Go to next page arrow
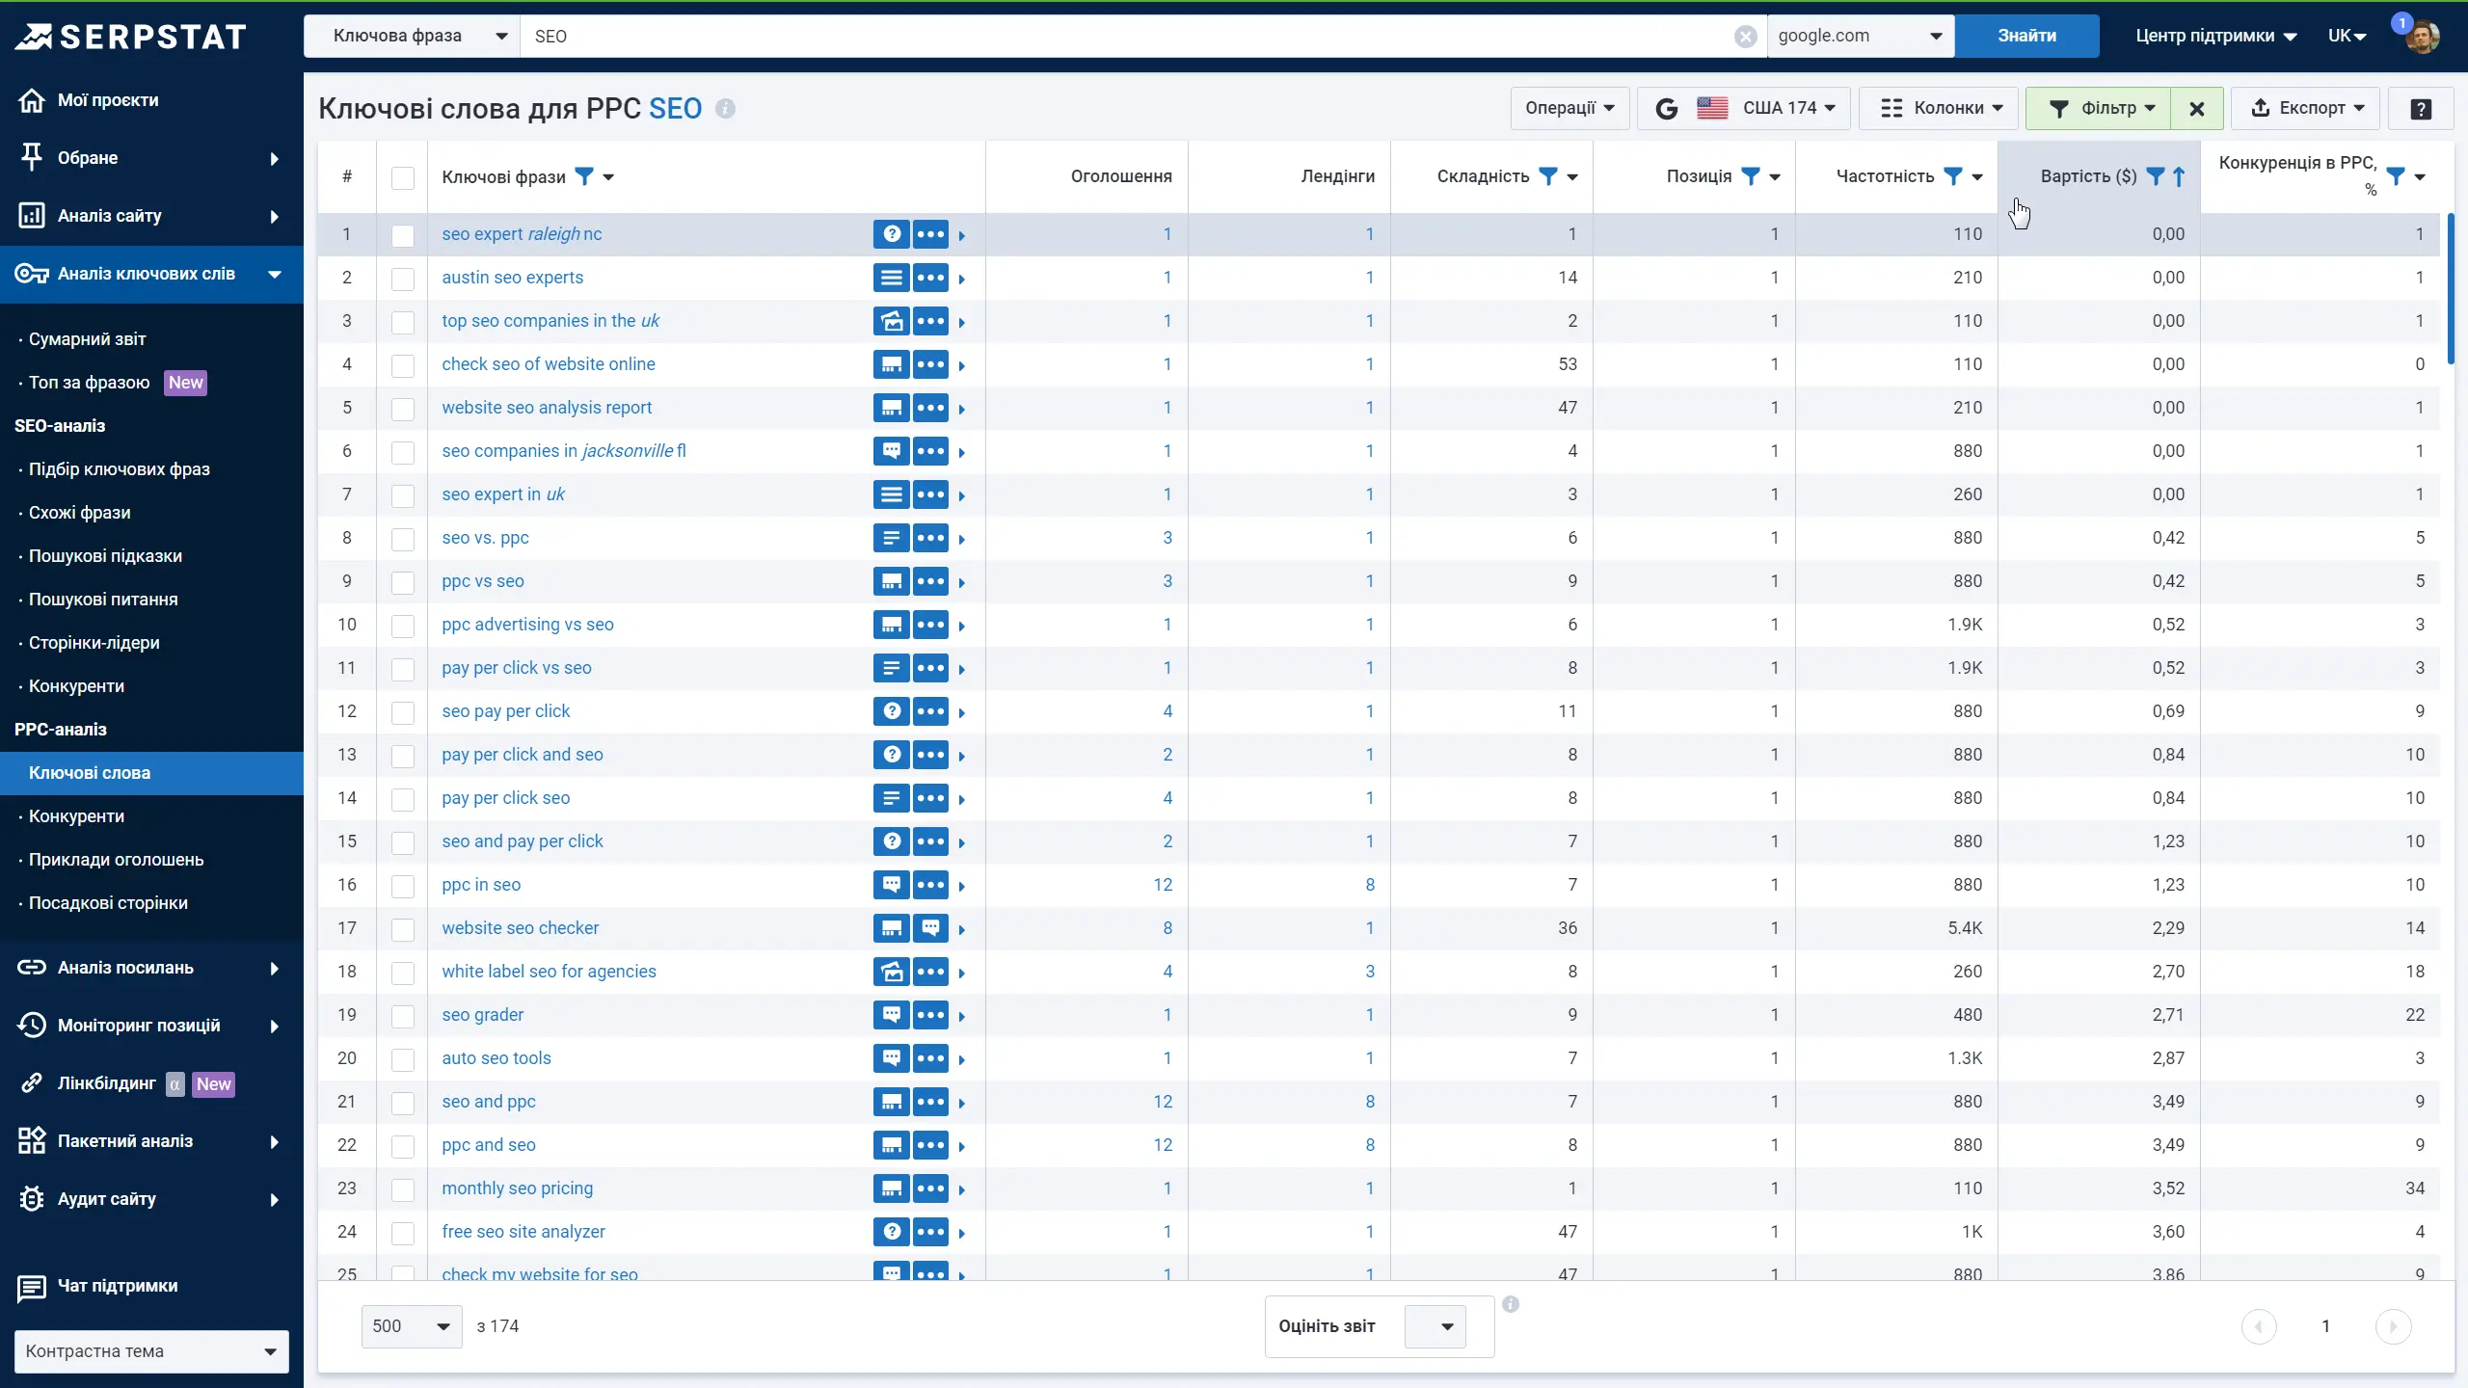Screen dimensions: 2468x1388 point(2393,1326)
